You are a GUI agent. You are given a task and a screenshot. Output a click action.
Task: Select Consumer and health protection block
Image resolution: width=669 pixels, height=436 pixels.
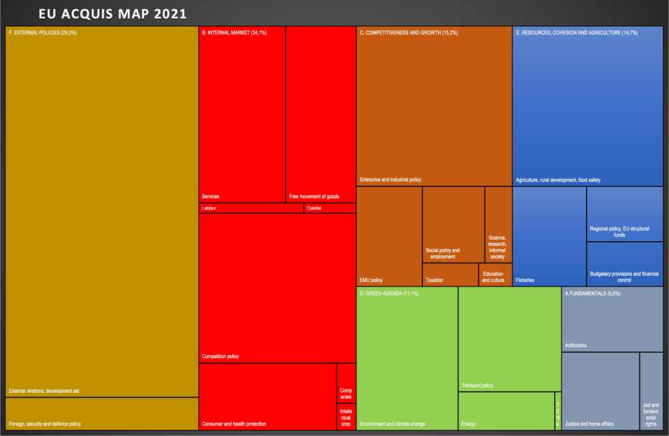click(267, 397)
